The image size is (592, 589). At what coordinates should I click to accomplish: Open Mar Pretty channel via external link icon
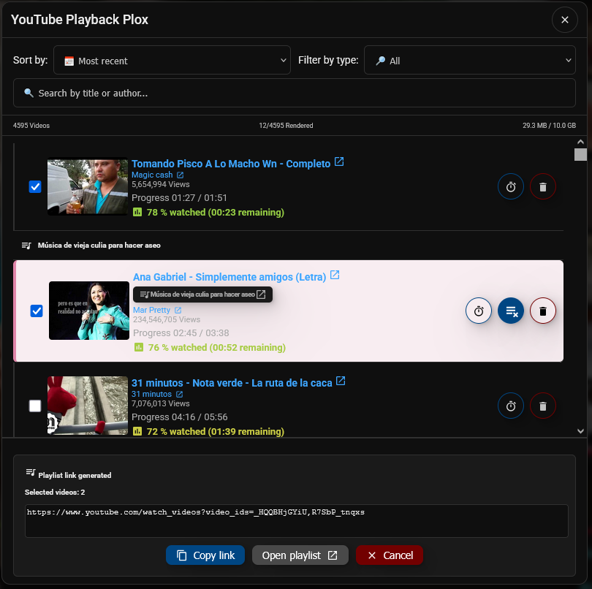tap(178, 309)
